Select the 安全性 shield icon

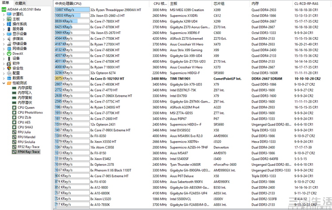pyautogui.click(x=9, y=68)
